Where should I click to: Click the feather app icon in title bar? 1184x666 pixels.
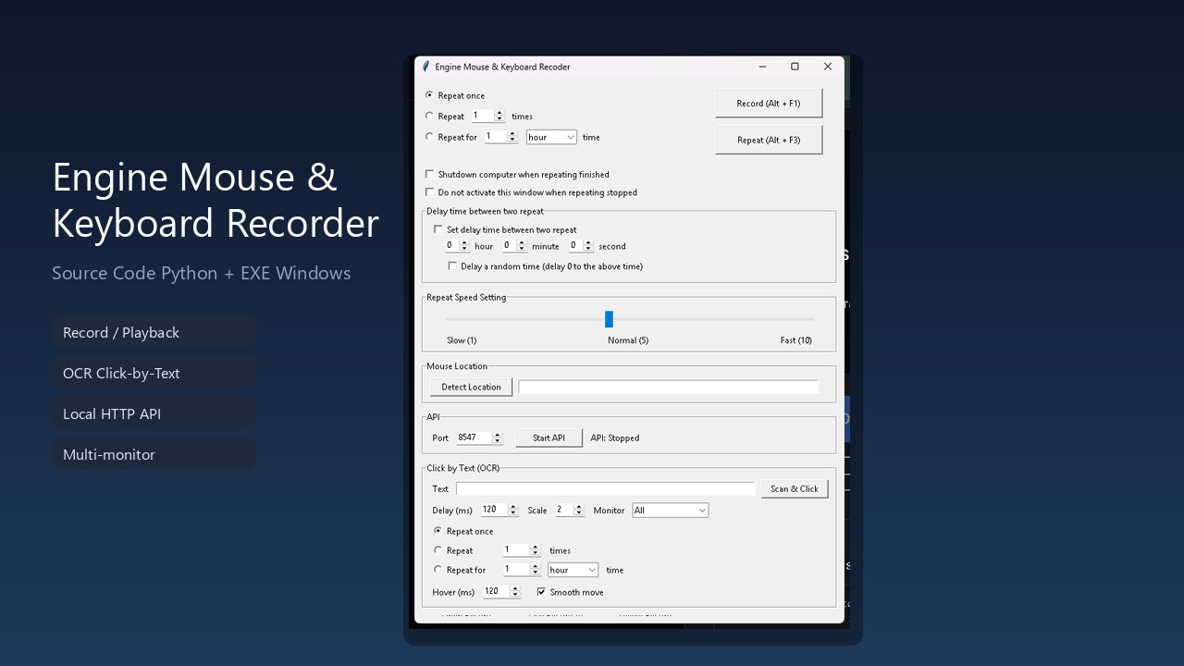(x=425, y=67)
